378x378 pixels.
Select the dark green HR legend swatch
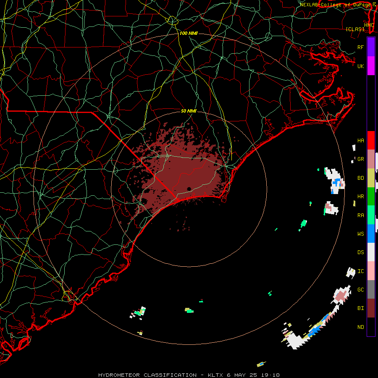pos(371,197)
